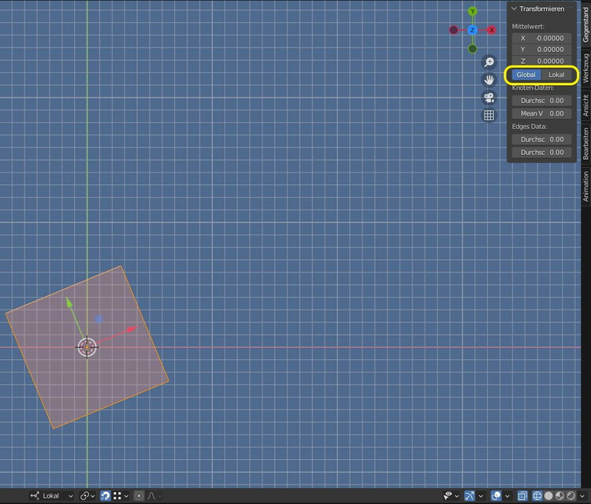Click the Mean V value slider field
The width and height of the screenshot is (591, 504).
pyautogui.click(x=541, y=113)
